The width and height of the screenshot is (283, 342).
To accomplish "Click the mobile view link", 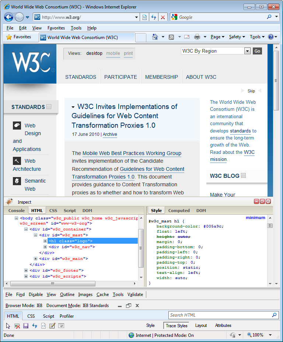I will tap(113, 53).
